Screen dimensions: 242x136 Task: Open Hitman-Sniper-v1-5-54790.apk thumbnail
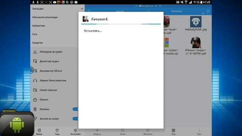[196, 42]
